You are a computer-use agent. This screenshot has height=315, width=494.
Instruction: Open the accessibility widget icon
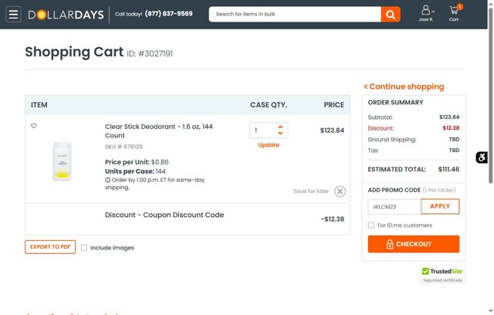[x=482, y=157]
